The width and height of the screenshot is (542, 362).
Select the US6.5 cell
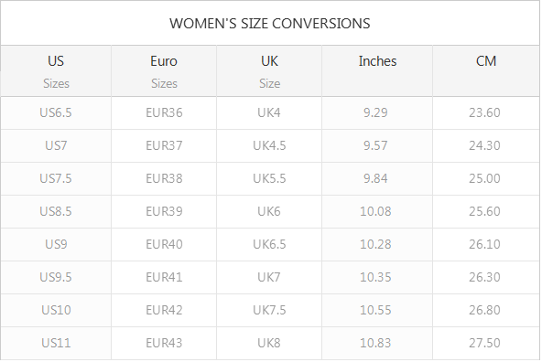click(x=56, y=112)
